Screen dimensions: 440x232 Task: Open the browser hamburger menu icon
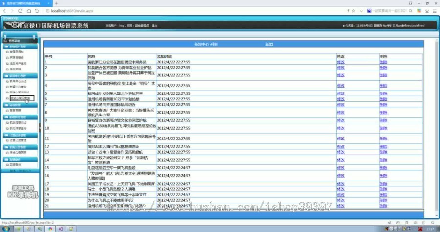coord(435,11)
